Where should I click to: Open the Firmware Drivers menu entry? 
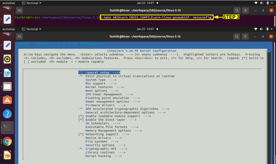pyautogui.click(x=105, y=105)
